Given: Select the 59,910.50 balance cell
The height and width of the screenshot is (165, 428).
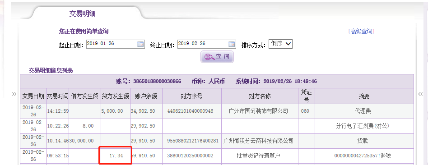Looking at the screenshot, I should pos(146,156).
